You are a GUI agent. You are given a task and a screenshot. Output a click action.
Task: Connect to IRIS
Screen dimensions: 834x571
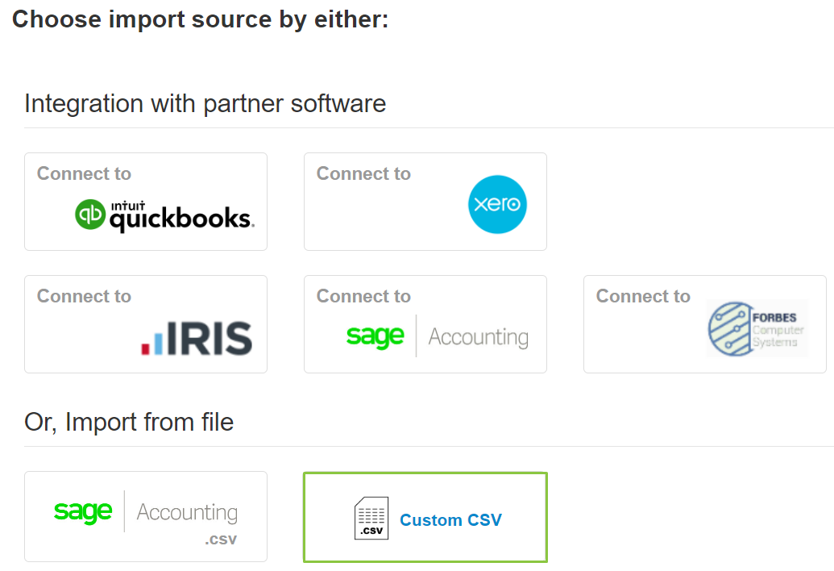click(145, 323)
